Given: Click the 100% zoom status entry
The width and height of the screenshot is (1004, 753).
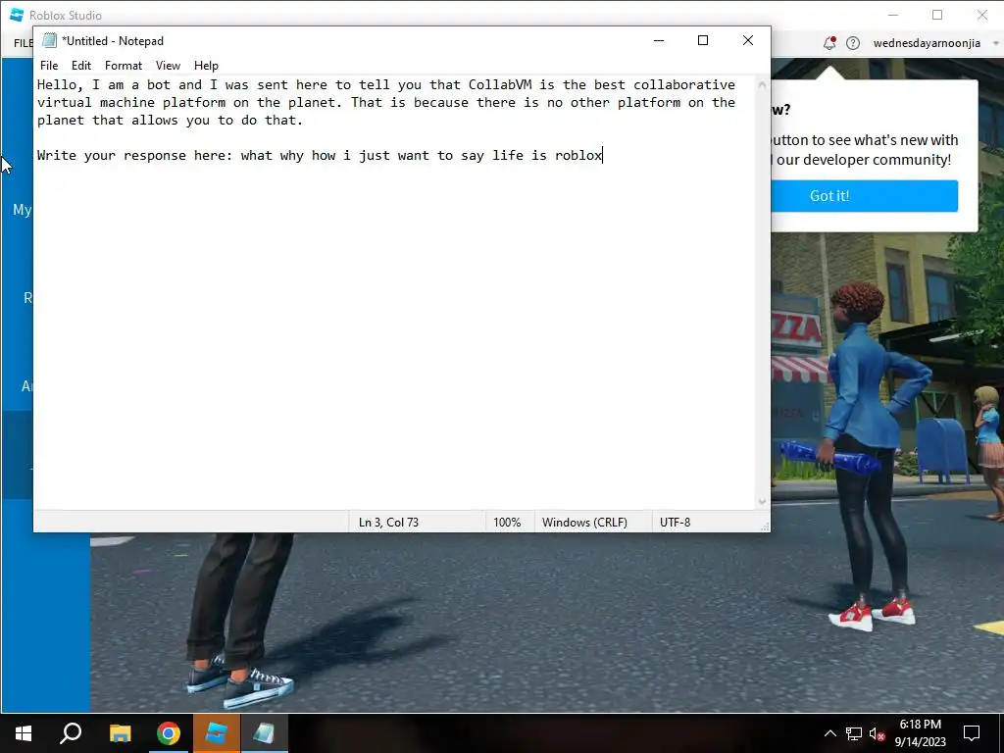Looking at the screenshot, I should coord(507,523).
